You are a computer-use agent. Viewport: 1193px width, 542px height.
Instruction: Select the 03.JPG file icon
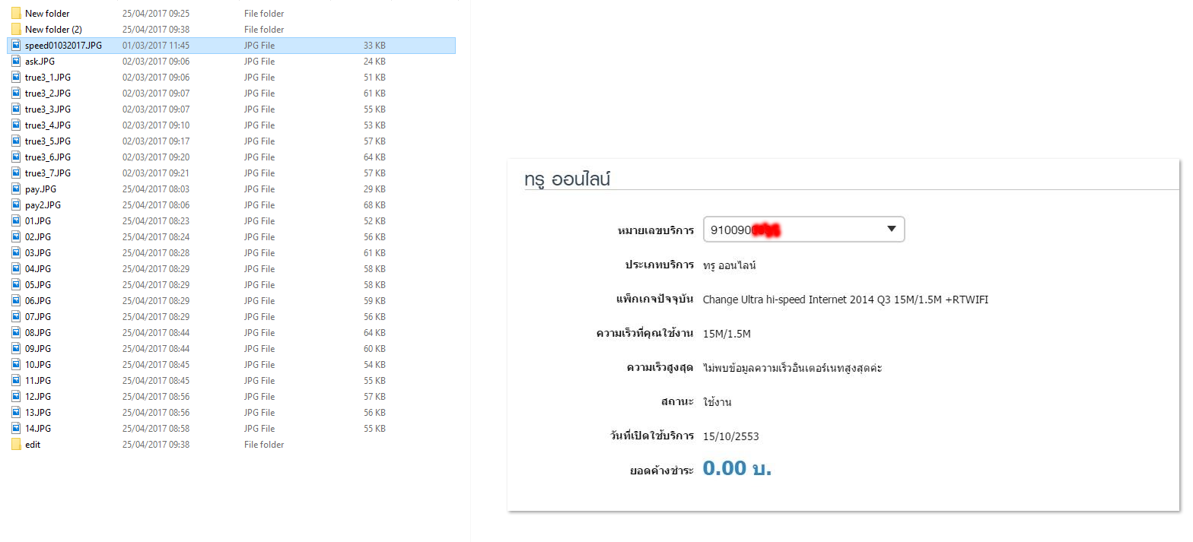[16, 252]
